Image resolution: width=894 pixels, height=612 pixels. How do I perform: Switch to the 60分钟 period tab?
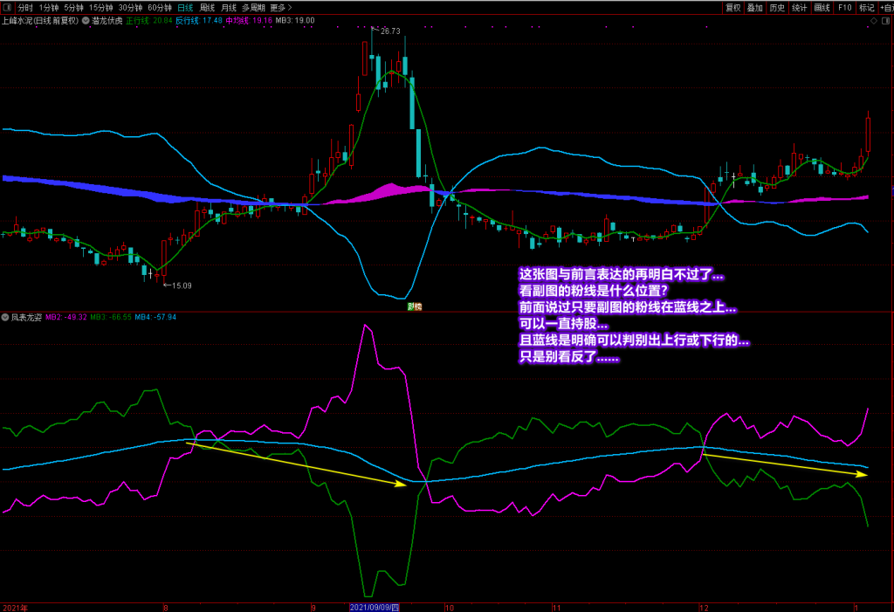click(x=160, y=7)
